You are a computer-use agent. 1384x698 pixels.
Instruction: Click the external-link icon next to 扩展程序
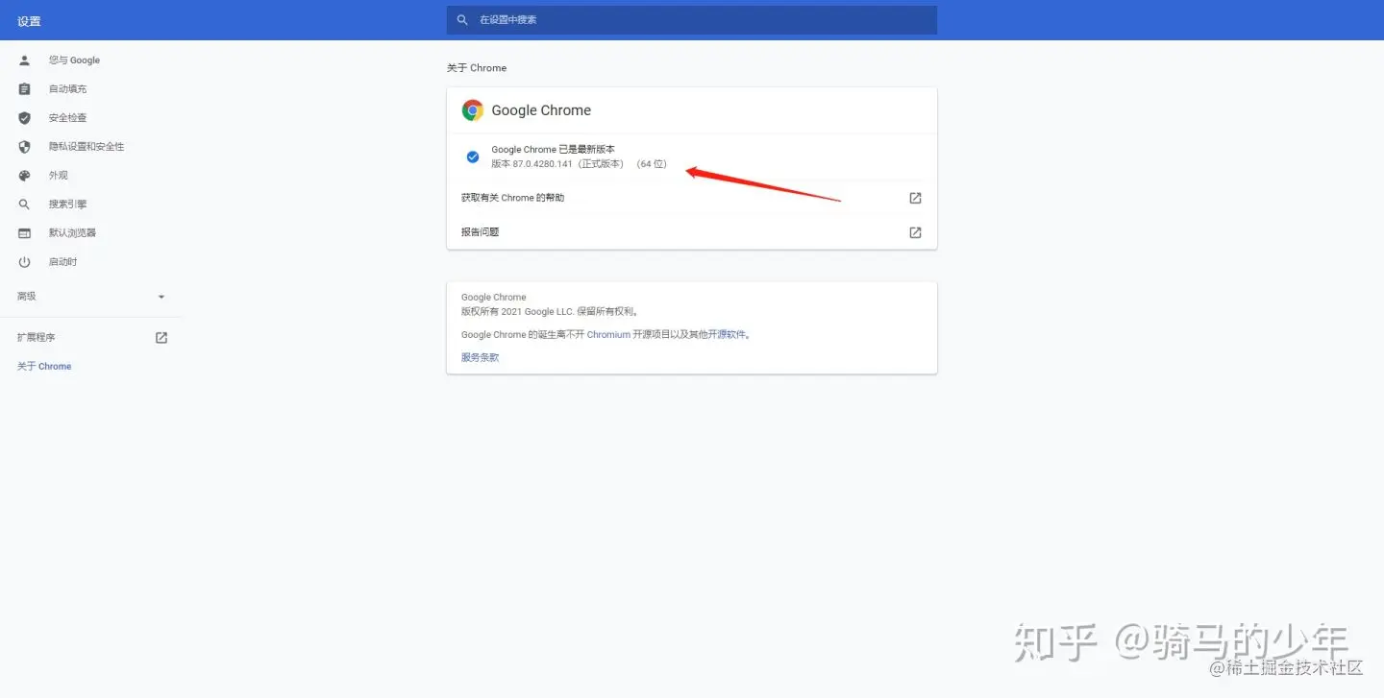[x=161, y=338]
